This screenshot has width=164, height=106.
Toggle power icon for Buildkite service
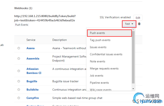(x=19, y=90)
